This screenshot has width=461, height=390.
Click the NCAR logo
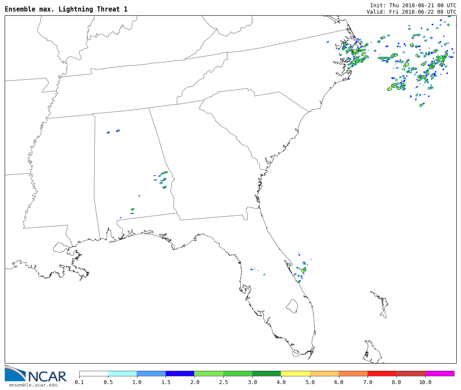(x=35, y=373)
